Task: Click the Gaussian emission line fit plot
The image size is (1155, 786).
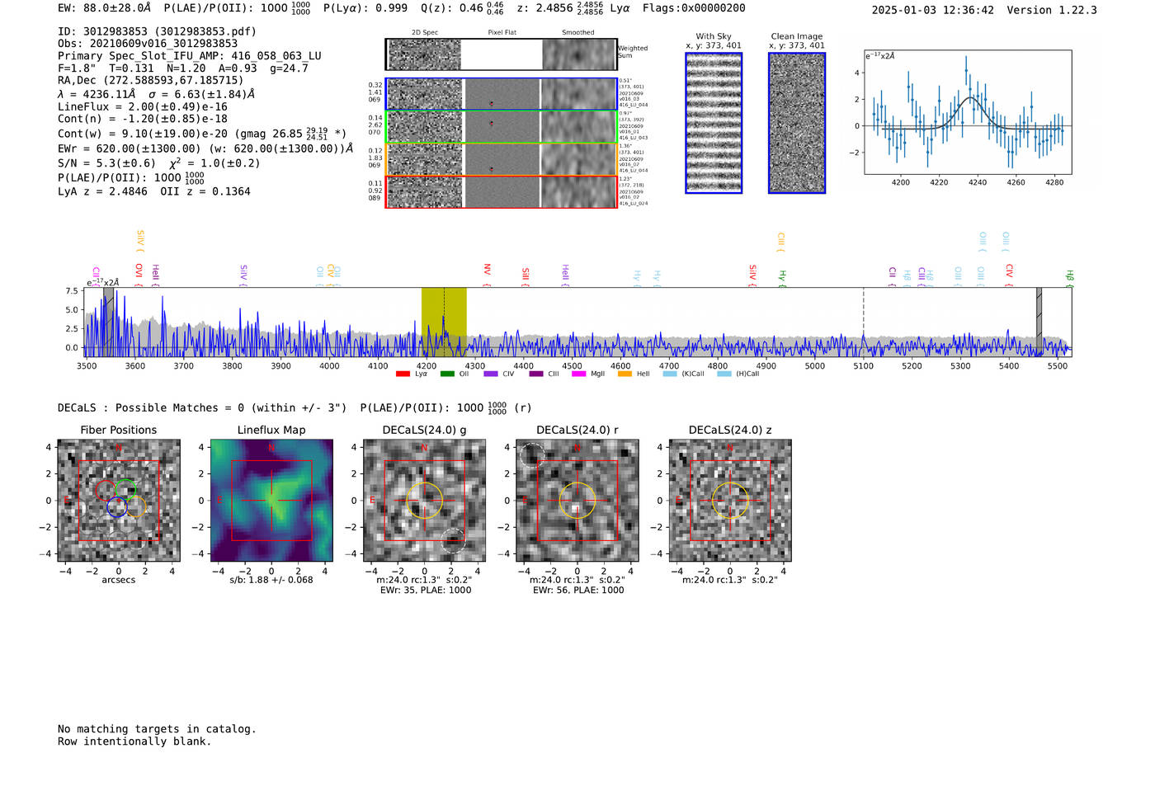Action: coord(968,112)
